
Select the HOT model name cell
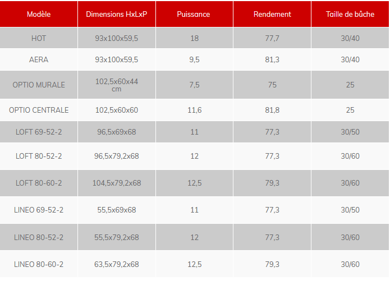coord(39,38)
